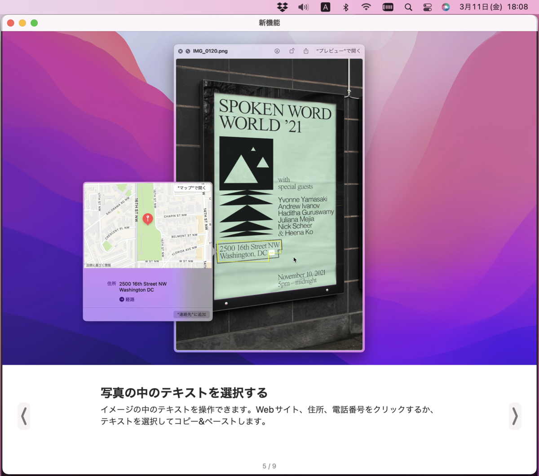Advance to next page with right chevron
This screenshot has width=539, height=476.
[x=515, y=416]
